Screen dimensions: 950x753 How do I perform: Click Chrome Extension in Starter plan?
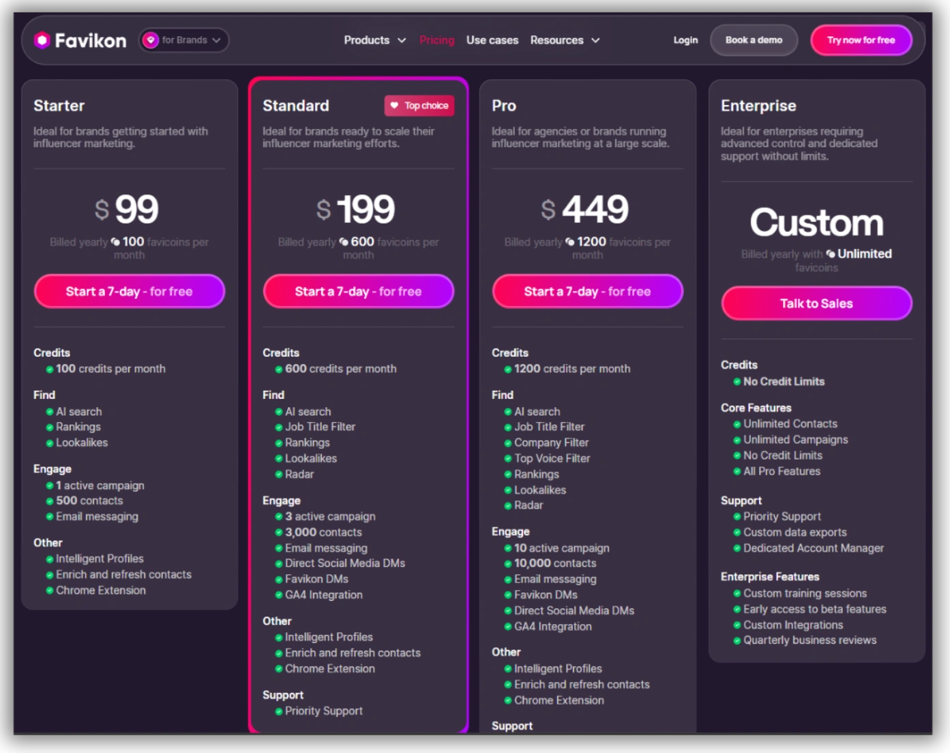pyautogui.click(x=101, y=591)
